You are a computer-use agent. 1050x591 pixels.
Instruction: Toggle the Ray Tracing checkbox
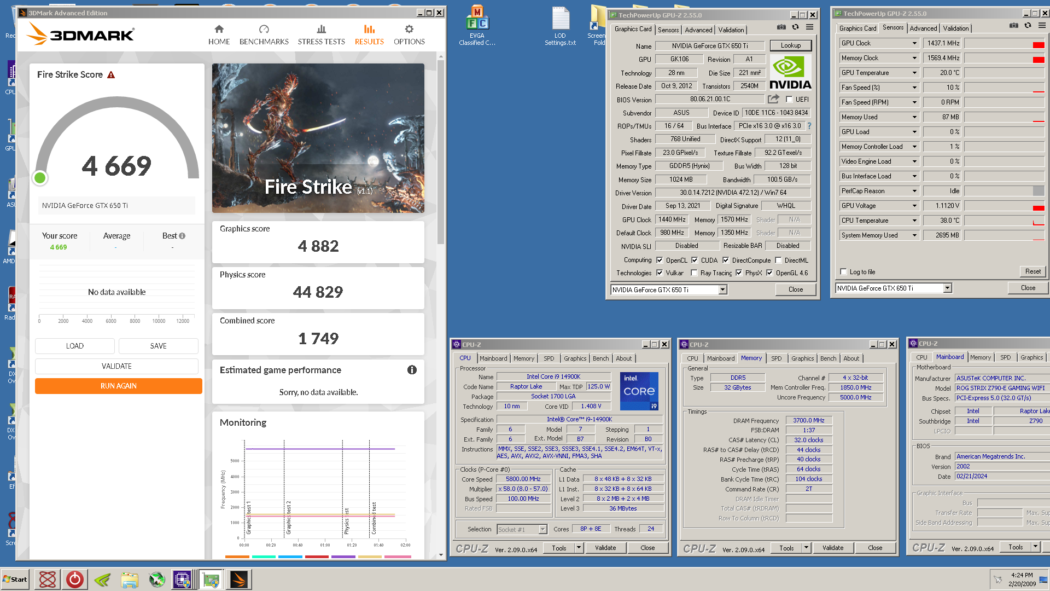click(694, 273)
